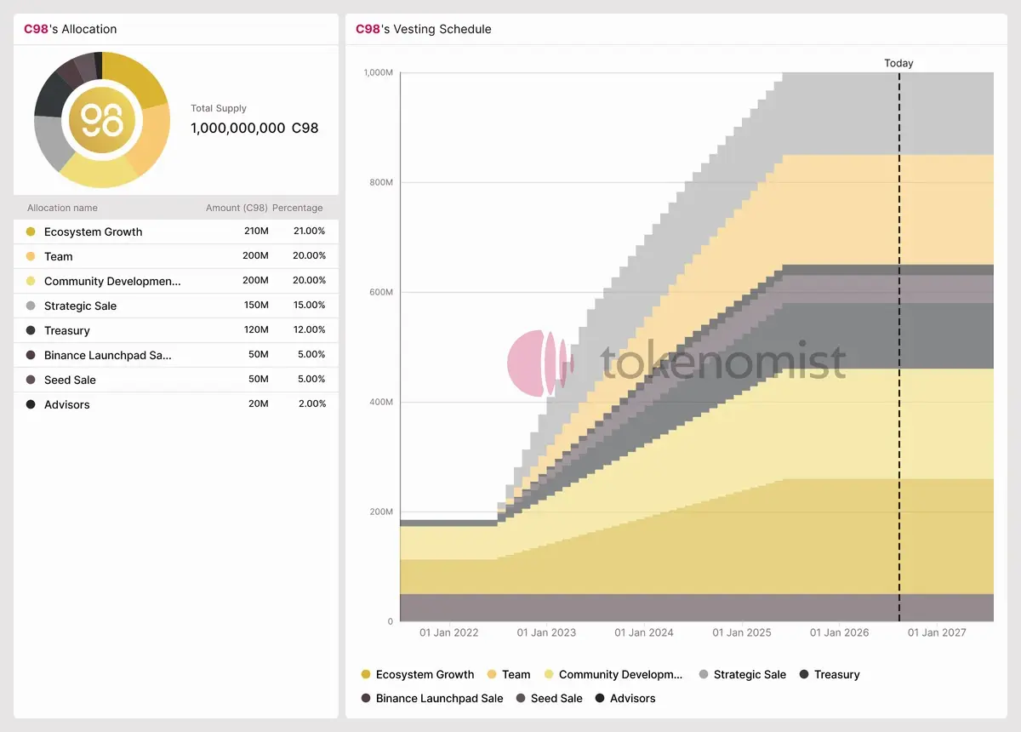
Task: Click the Team color dot in table
Action: (31, 256)
